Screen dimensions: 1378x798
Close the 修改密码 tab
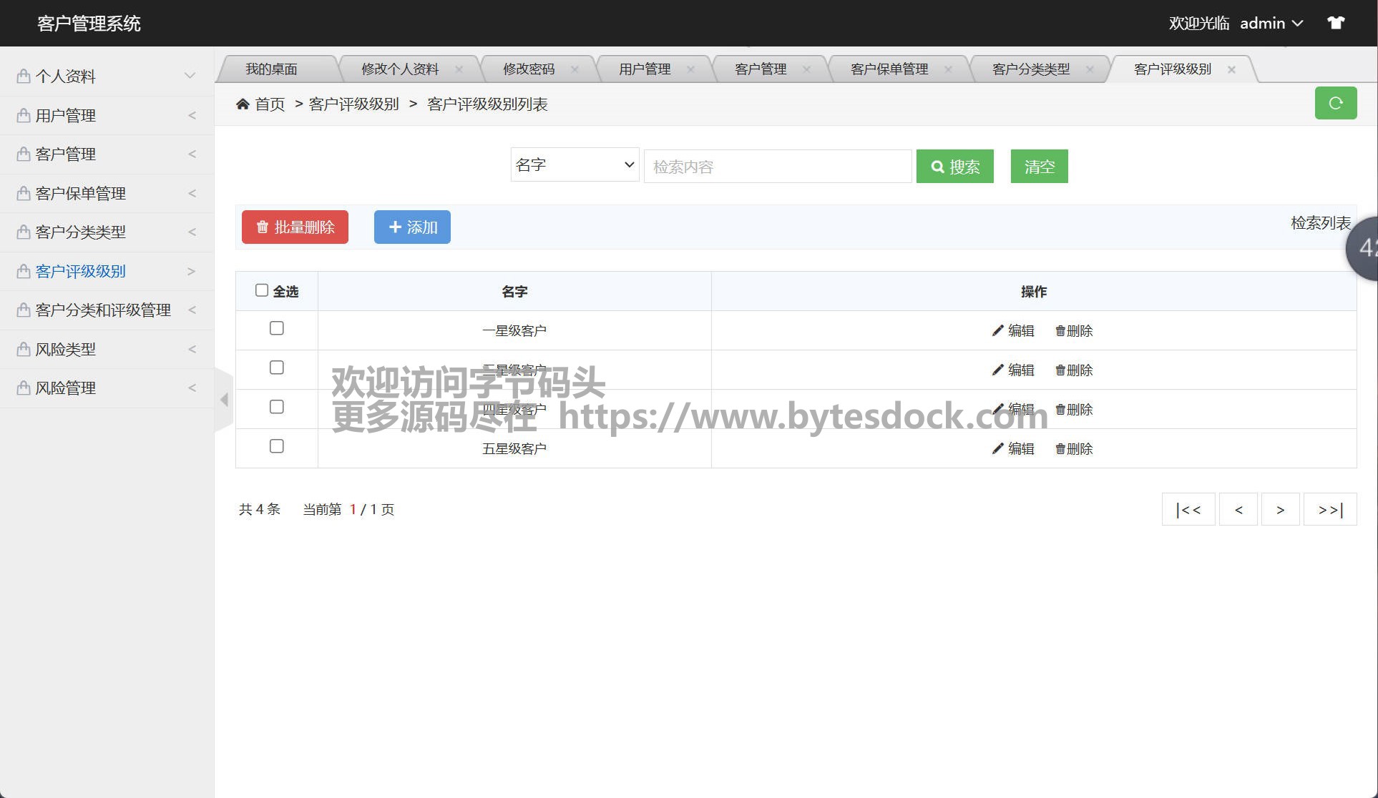tap(575, 69)
